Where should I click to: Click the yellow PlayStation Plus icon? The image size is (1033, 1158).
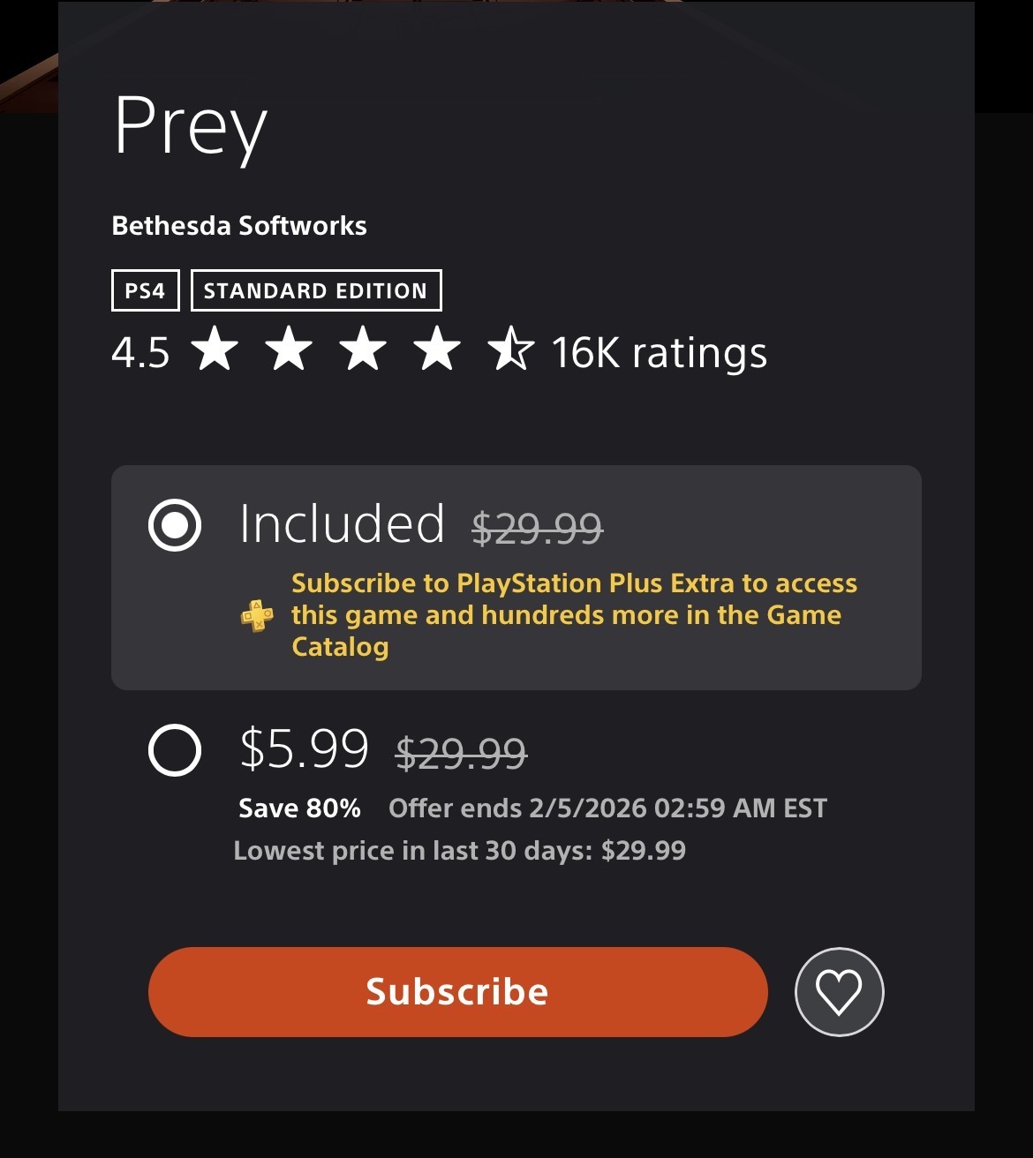click(x=257, y=615)
